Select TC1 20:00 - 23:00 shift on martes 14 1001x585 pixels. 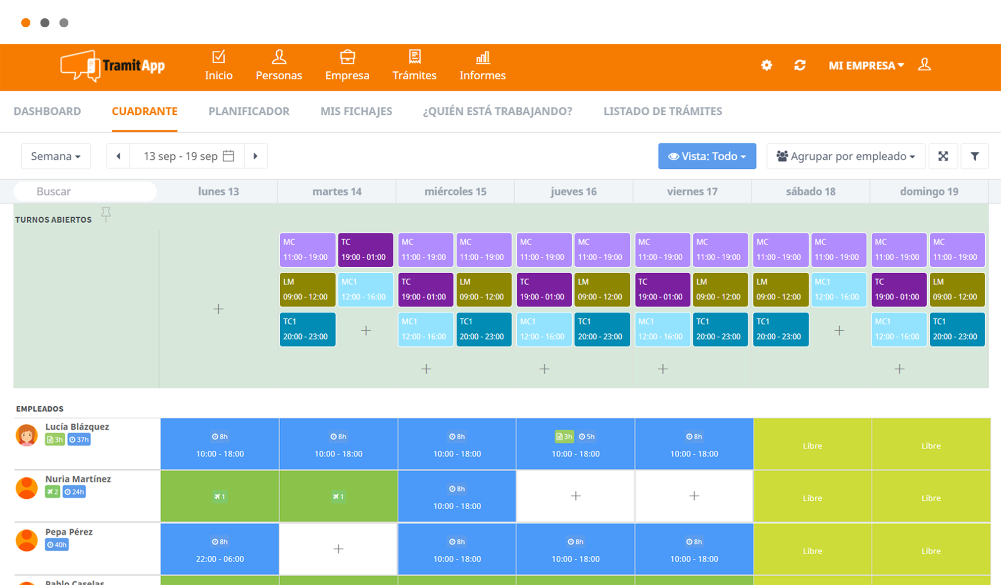click(307, 329)
